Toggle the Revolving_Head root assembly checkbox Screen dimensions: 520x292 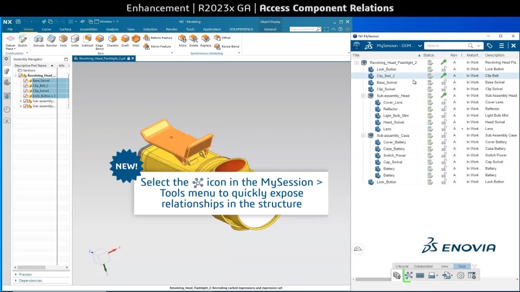pos(20,76)
